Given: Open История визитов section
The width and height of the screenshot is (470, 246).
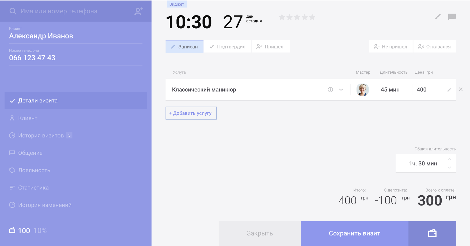Looking at the screenshot, I should click(x=41, y=136).
